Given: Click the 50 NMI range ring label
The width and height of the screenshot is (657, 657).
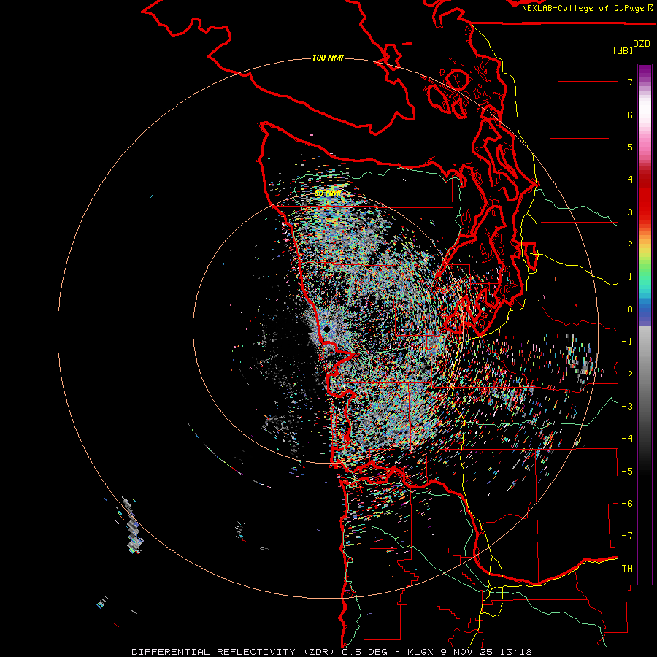Looking at the screenshot, I should tap(328, 193).
